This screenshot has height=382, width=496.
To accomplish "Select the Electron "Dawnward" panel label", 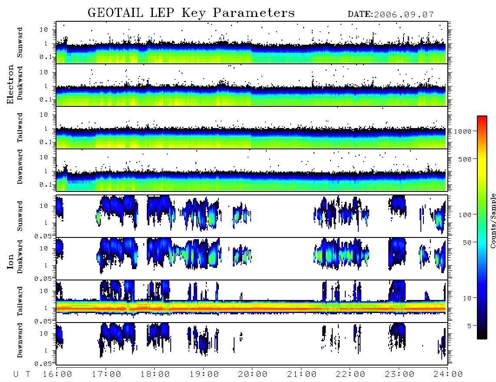I will (20, 167).
